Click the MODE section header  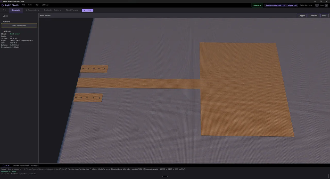tap(5, 16)
